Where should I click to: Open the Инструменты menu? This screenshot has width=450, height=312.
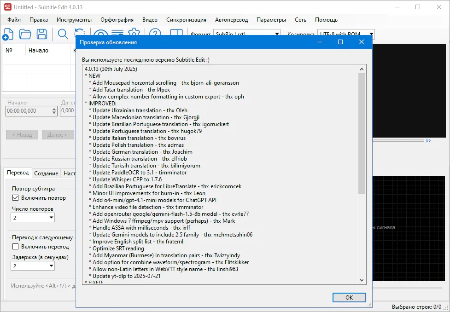[74, 20]
